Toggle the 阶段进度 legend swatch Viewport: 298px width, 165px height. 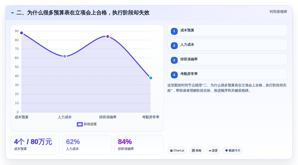80,124
